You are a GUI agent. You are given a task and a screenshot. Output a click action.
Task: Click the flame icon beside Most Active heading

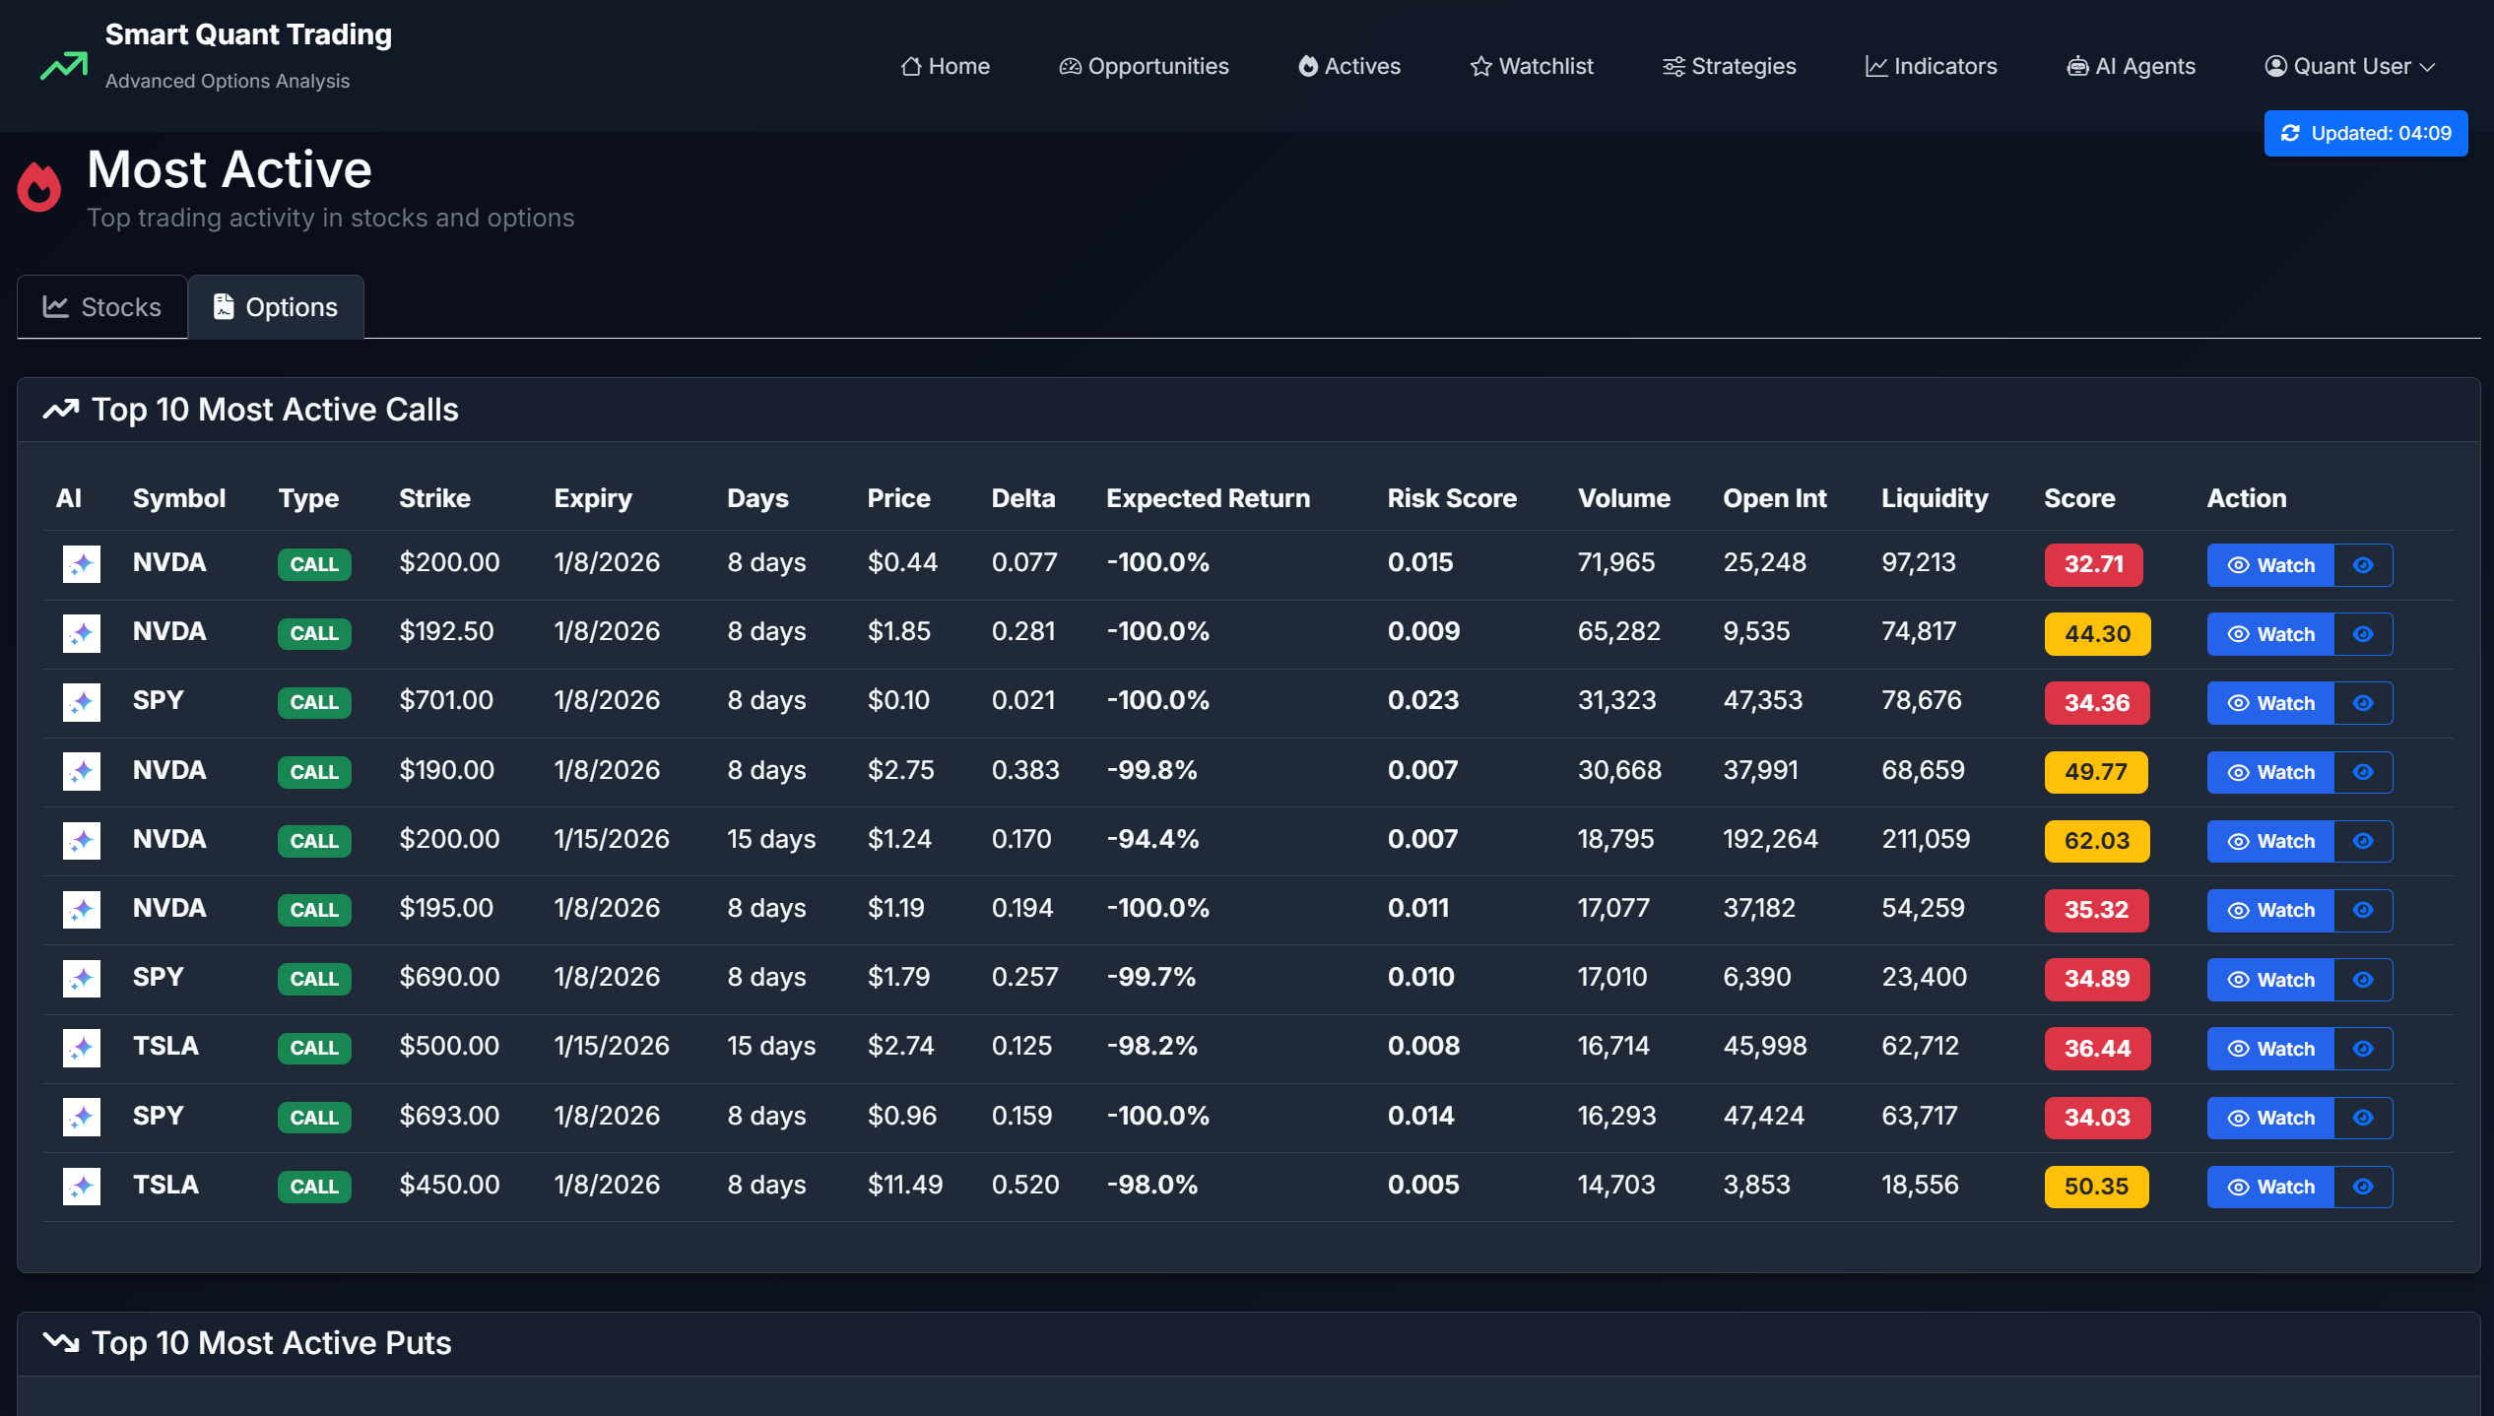(x=39, y=187)
